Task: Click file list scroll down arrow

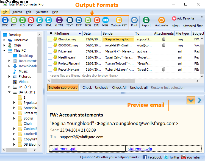Action: (x=202, y=76)
